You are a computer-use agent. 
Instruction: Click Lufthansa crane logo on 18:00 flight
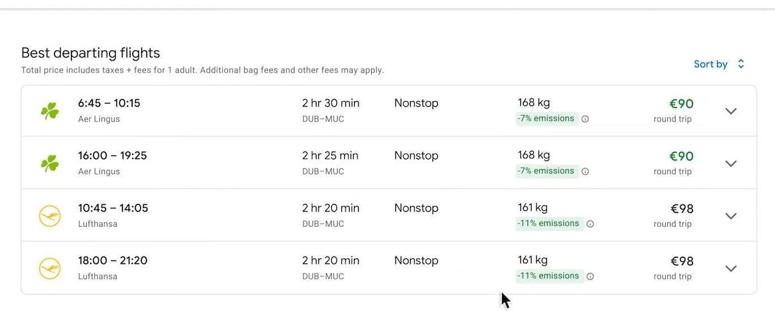point(50,268)
